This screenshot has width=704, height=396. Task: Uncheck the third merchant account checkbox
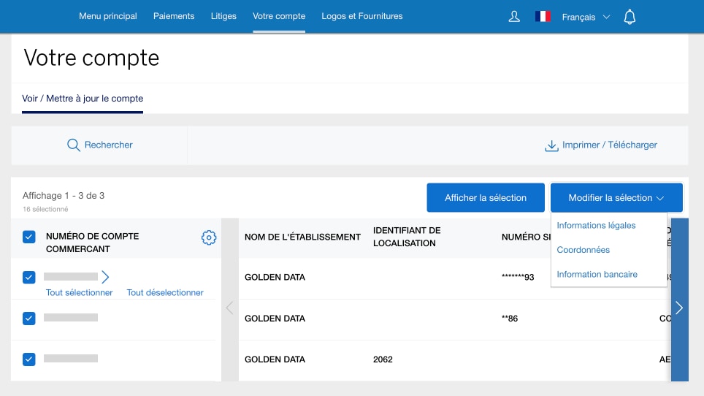[x=29, y=359]
